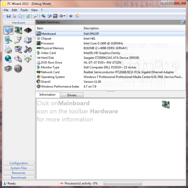This screenshot has height=188, width=188.
Task: Select the Windows Performance Index row
Action: click(x=111, y=86)
